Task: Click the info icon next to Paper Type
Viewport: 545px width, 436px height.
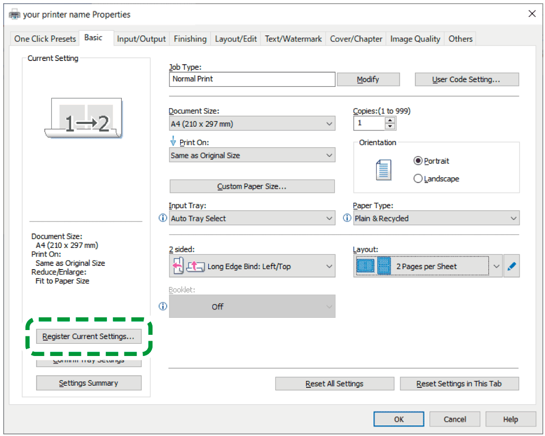Action: point(347,218)
